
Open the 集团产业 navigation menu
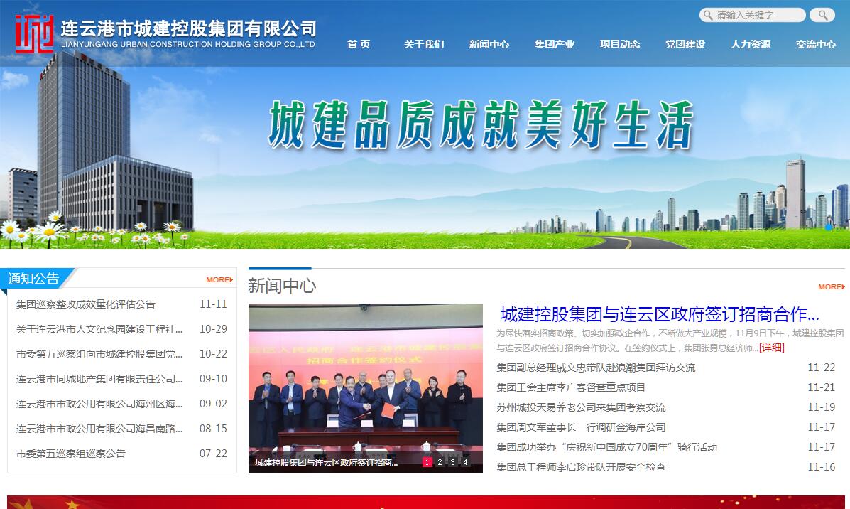click(x=555, y=44)
